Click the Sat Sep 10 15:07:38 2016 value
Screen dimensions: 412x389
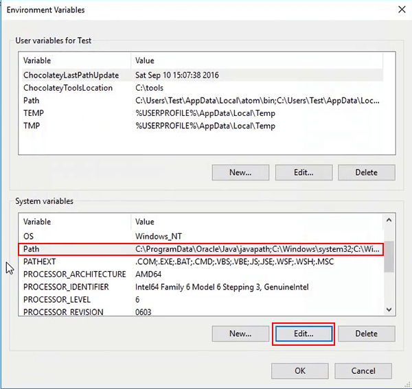pyautogui.click(x=177, y=75)
